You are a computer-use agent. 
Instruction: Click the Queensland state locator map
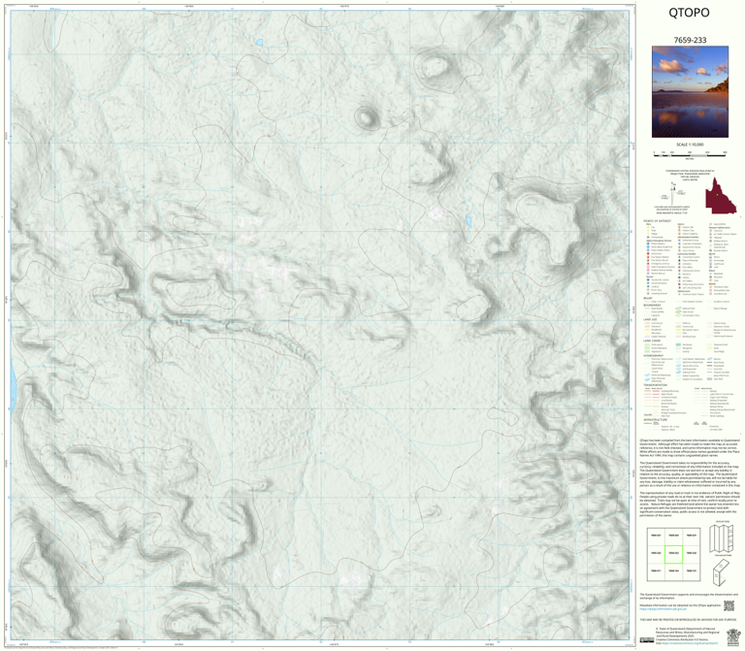pos(721,195)
